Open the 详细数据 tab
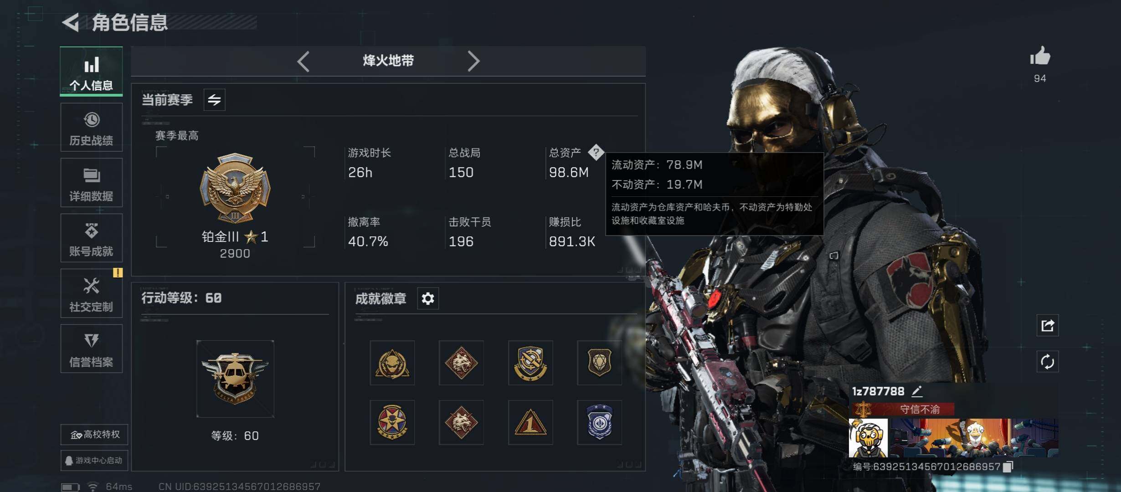 click(91, 183)
